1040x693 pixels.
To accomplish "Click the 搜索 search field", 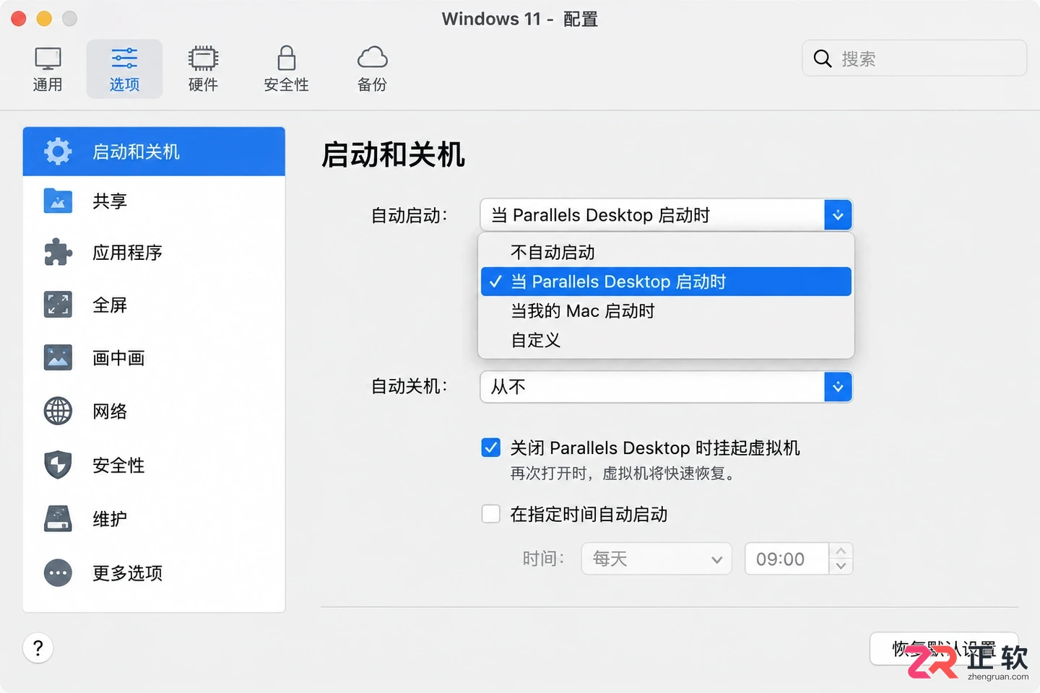I will tap(914, 58).
